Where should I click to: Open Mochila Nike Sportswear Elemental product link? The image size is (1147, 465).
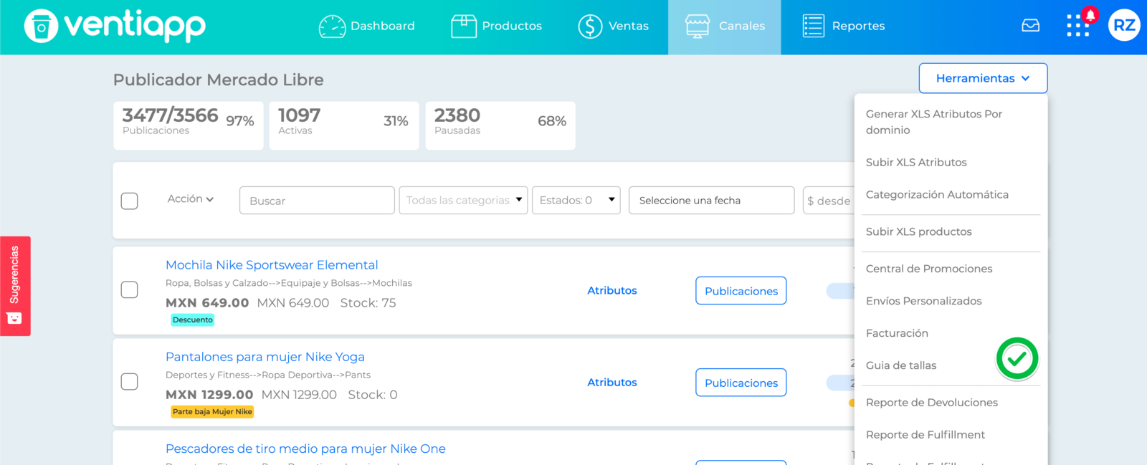272,265
